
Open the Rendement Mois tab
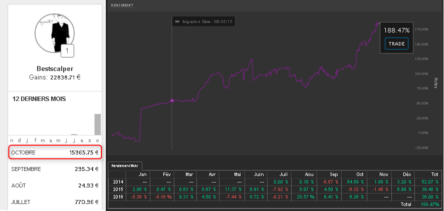click(x=126, y=165)
